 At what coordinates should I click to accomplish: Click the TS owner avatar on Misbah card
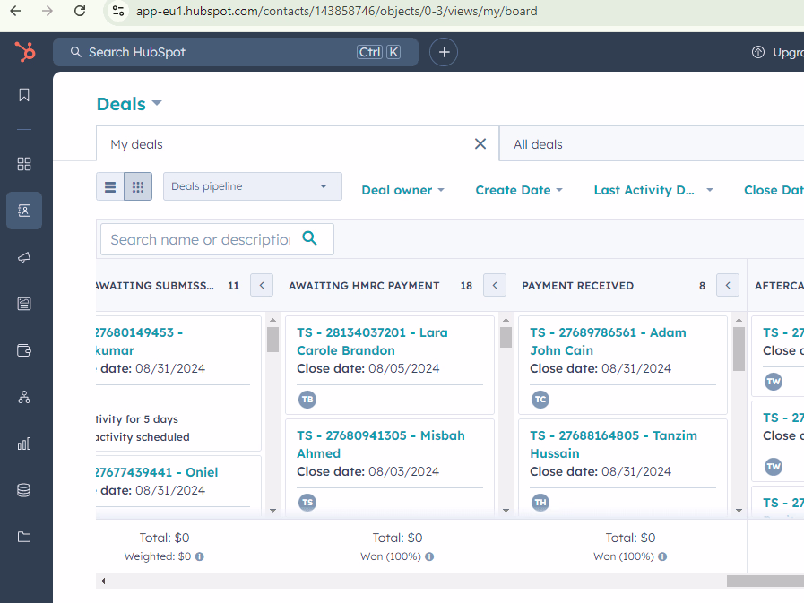[307, 503]
